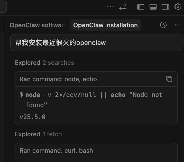Show chat history with the clock icon
This screenshot has width=184, height=162.
(x=163, y=25)
